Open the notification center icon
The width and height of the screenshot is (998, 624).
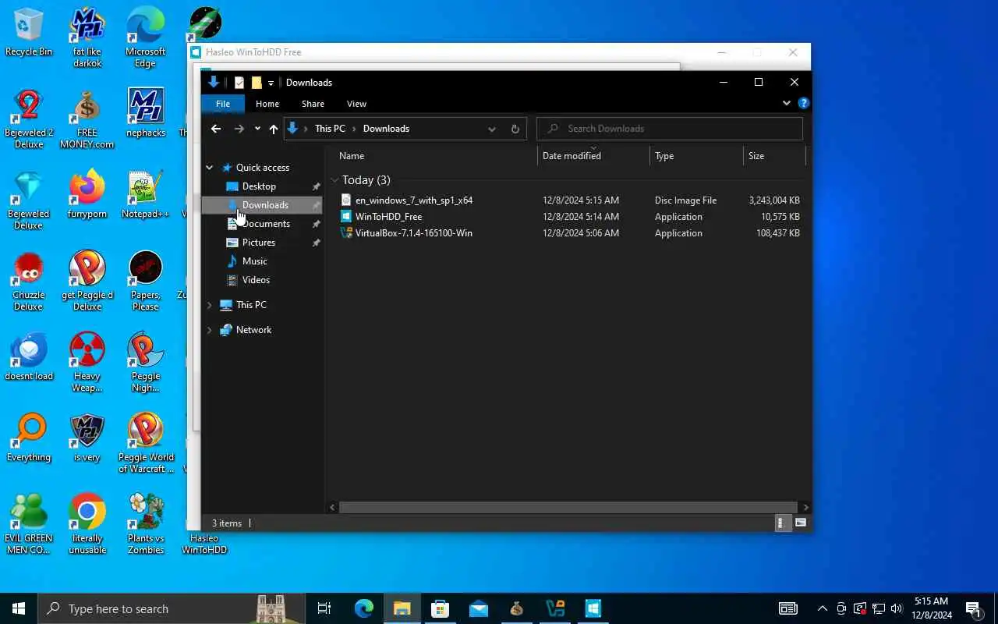tap(974, 608)
